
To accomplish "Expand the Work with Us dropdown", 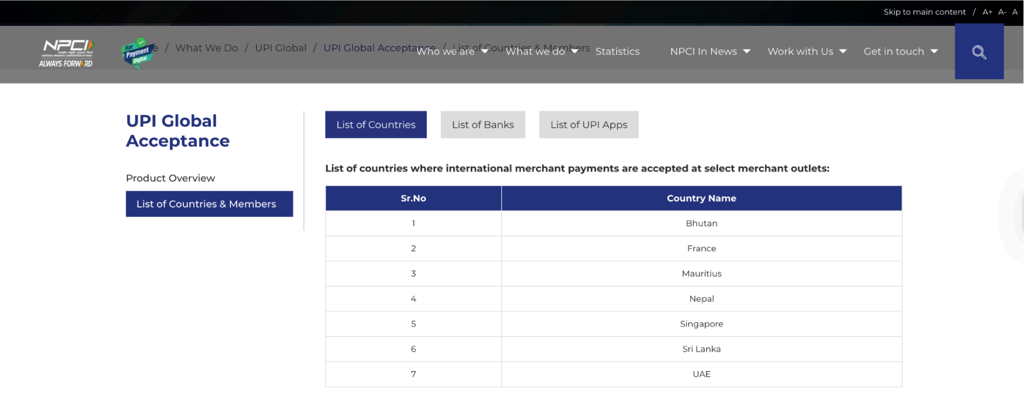I will click(x=807, y=52).
